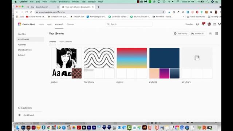233x131 pixels.
Task: Select the peach swatch in gradient2
Action: (x=154, y=74)
